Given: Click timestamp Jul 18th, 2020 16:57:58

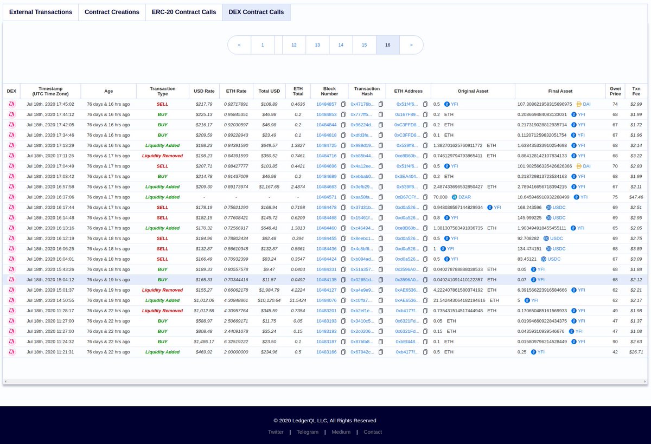Looking at the screenshot, I should click(50, 187).
